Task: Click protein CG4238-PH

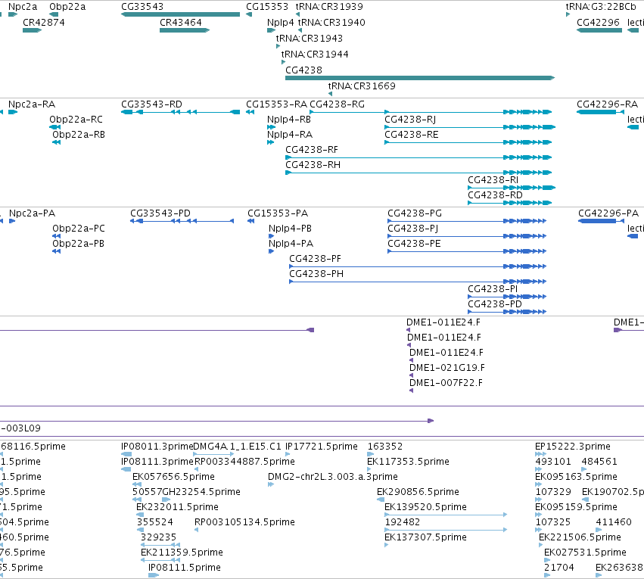Action: 418,282
